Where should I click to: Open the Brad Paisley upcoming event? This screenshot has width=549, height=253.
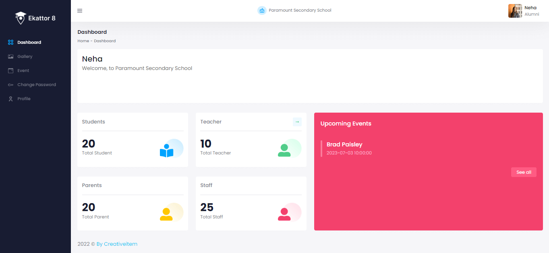coord(344,144)
